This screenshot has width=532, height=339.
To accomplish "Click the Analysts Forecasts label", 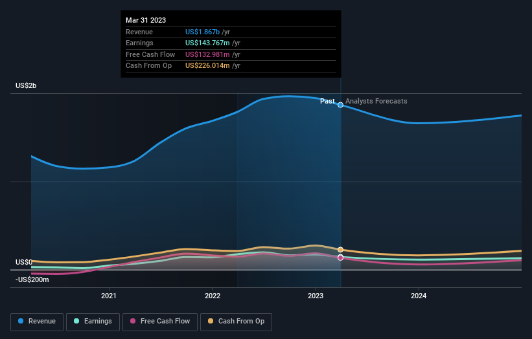I will [376, 102].
